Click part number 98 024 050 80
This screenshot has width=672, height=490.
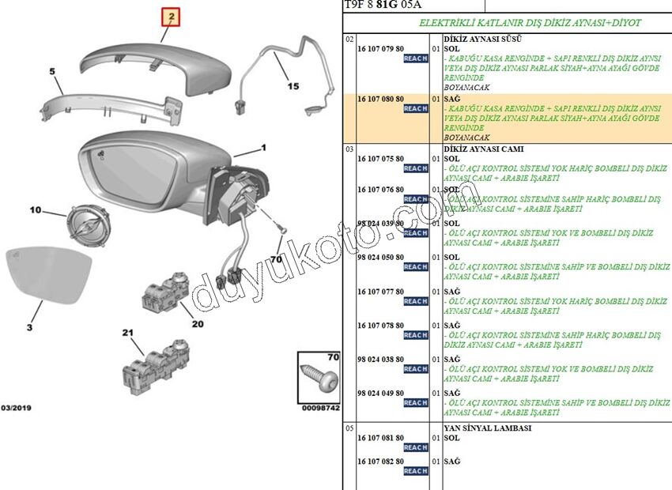click(x=380, y=258)
